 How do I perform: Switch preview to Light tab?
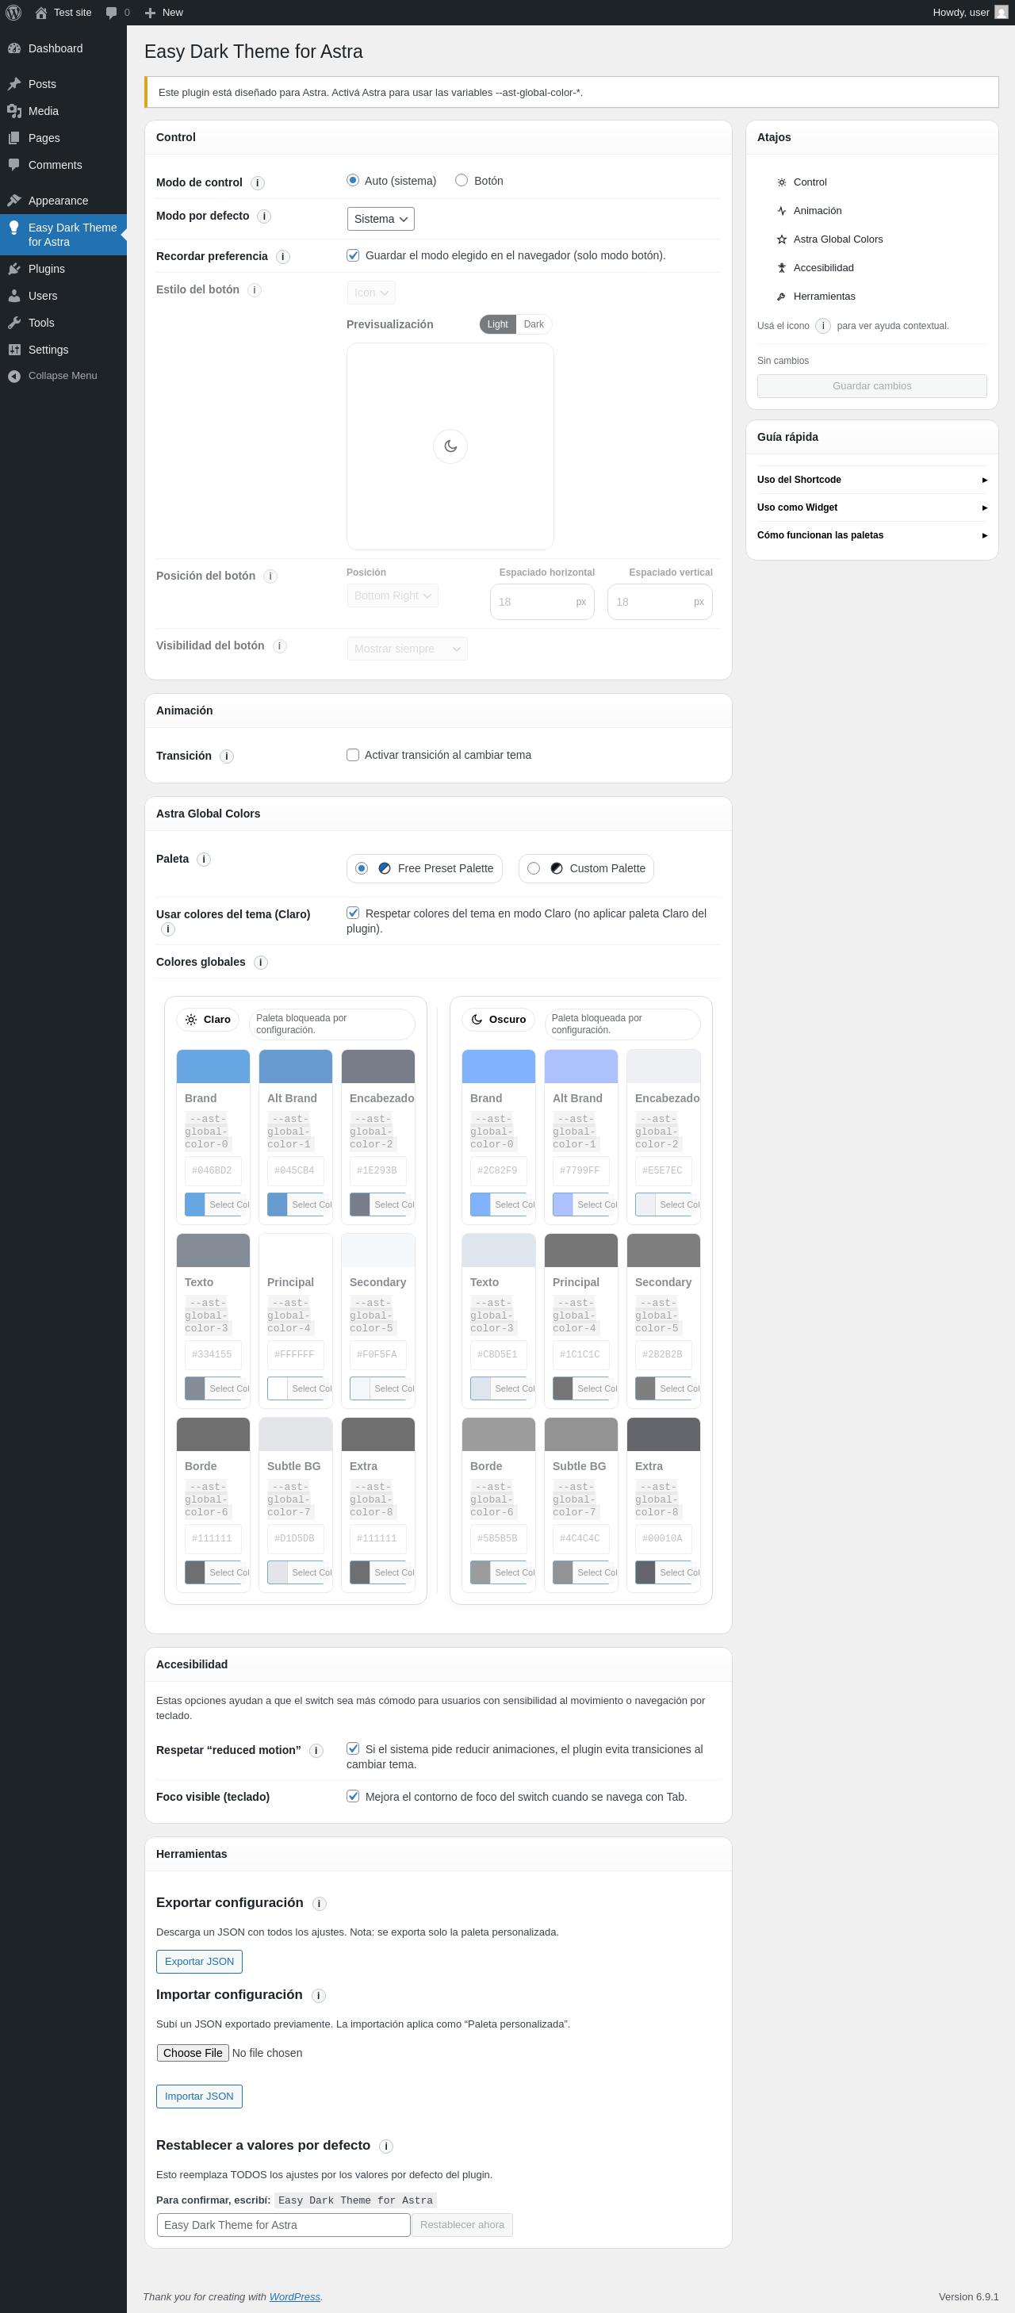[x=498, y=324]
